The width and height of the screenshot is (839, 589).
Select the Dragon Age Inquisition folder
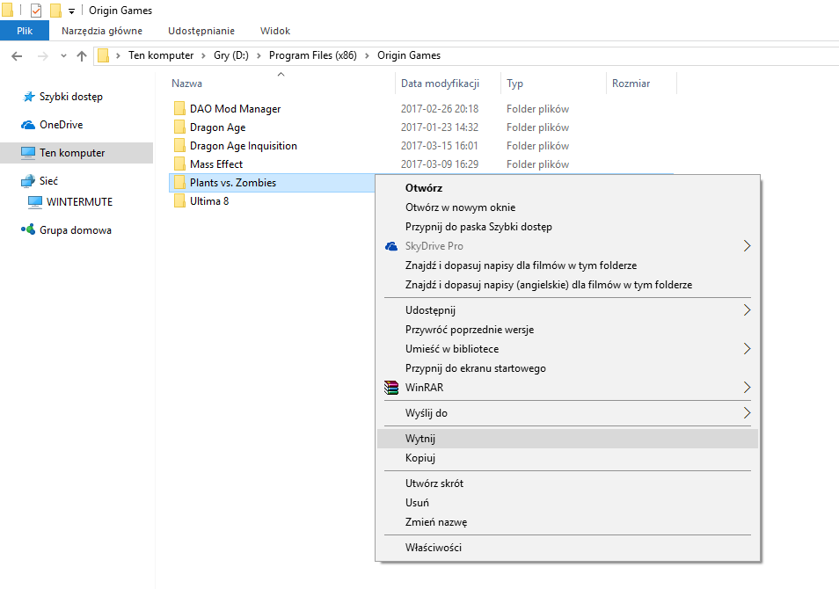point(243,146)
